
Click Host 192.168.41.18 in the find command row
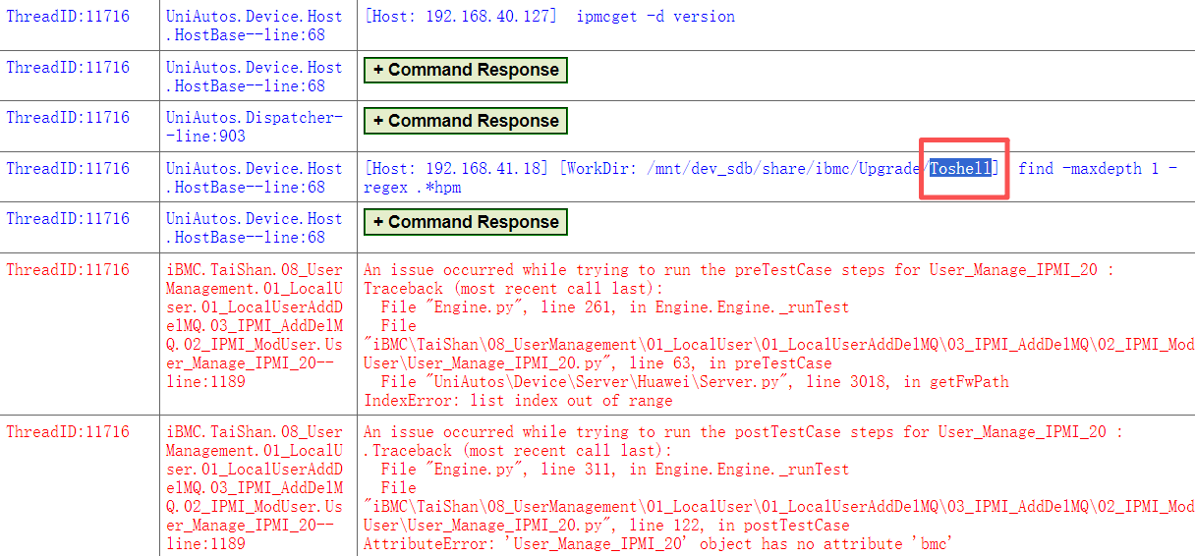(x=457, y=169)
